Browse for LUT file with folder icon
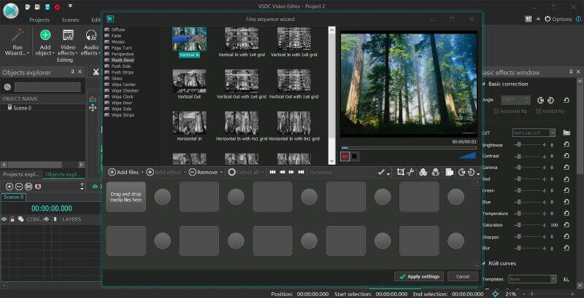The image size is (584, 298). [x=566, y=133]
